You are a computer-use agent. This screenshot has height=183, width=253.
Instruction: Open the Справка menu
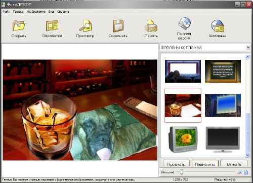click(63, 12)
